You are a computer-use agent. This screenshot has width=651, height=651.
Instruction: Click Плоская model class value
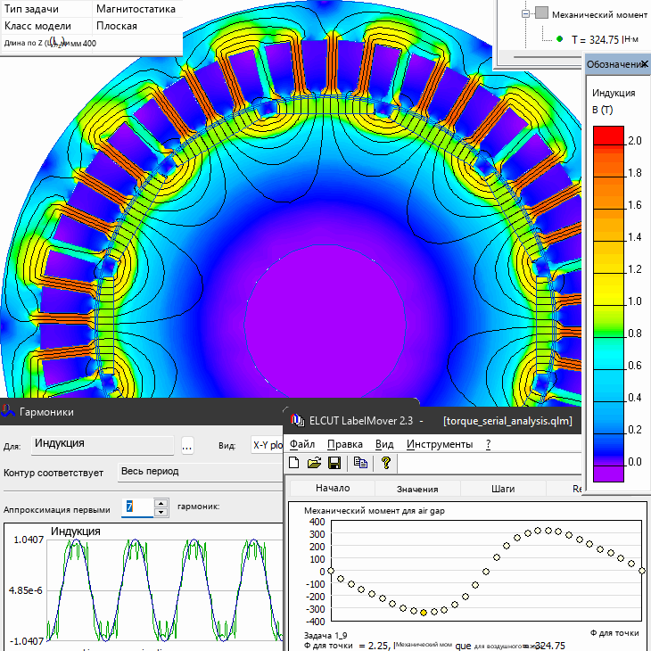[116, 26]
